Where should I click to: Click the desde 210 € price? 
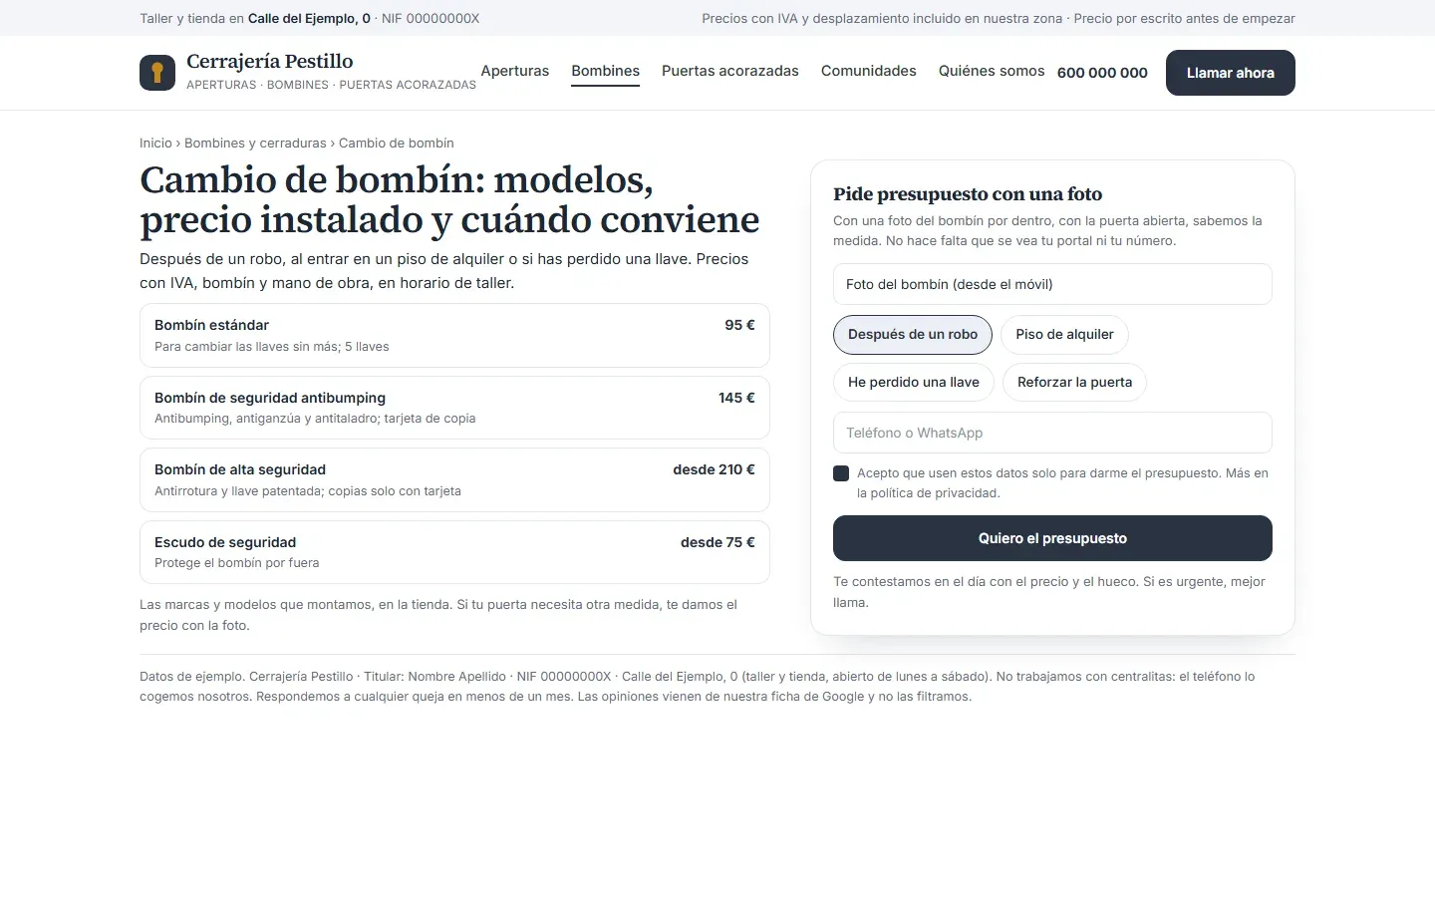[714, 469]
